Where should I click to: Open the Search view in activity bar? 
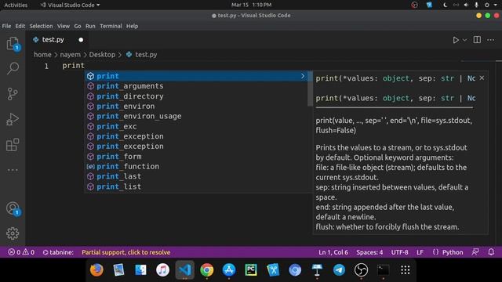tap(13, 68)
